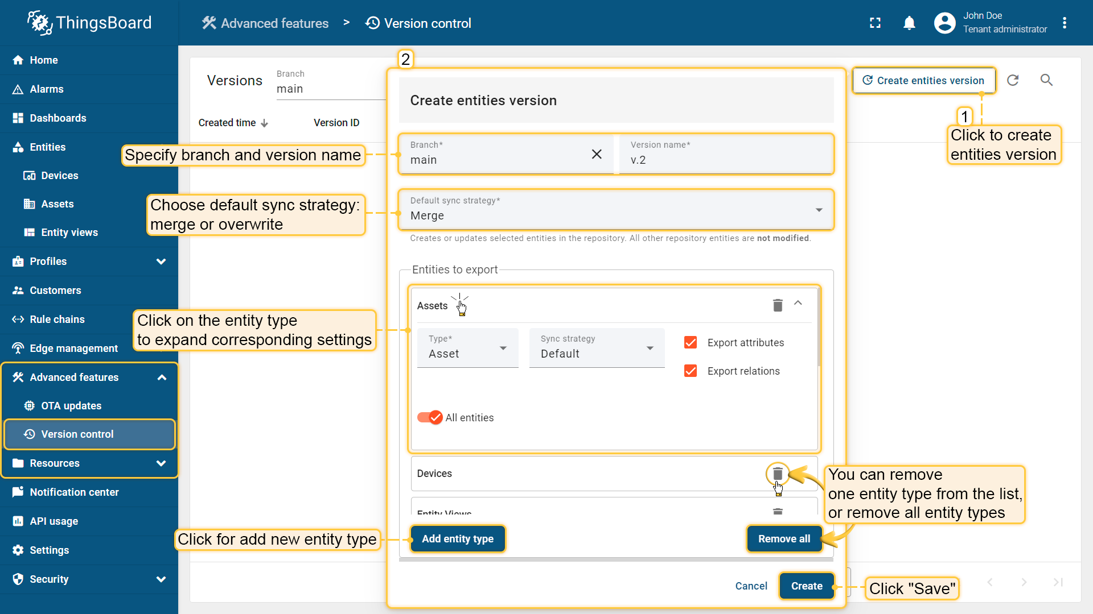
Task: Uncheck Export relations checkbox
Action: click(691, 371)
